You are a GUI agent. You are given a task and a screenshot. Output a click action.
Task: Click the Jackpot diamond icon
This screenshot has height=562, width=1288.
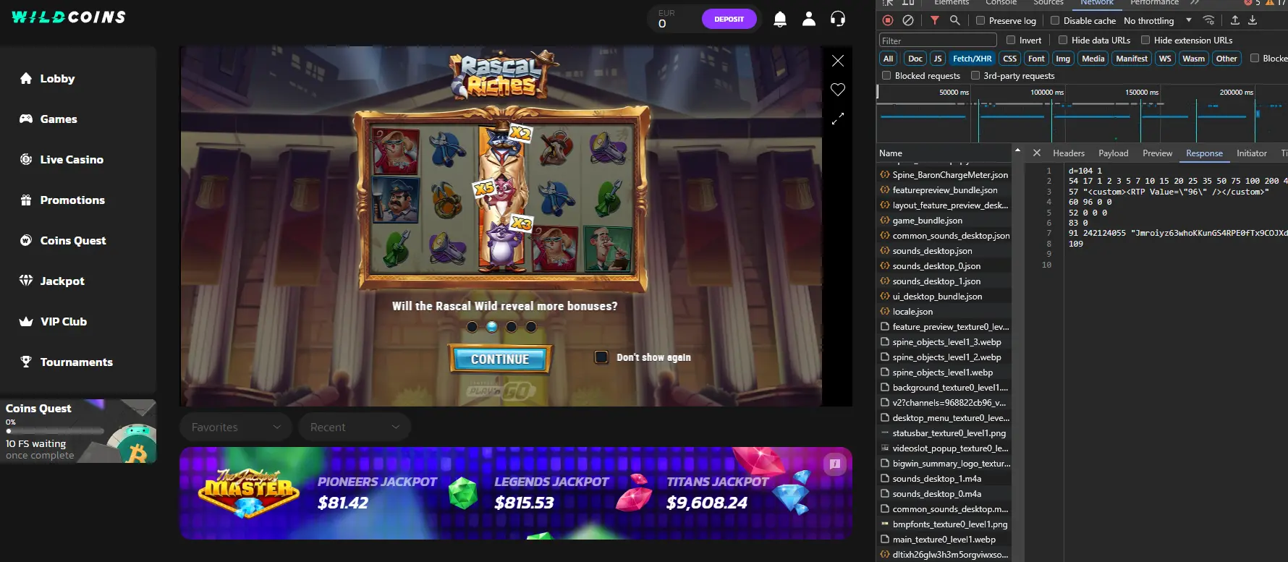(26, 281)
